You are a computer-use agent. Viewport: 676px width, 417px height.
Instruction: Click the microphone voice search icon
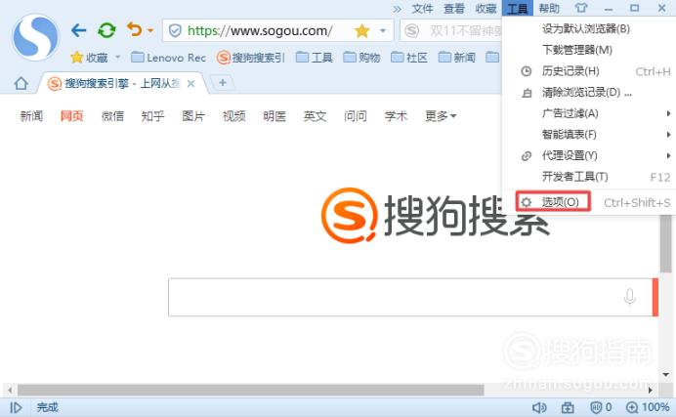point(629,297)
